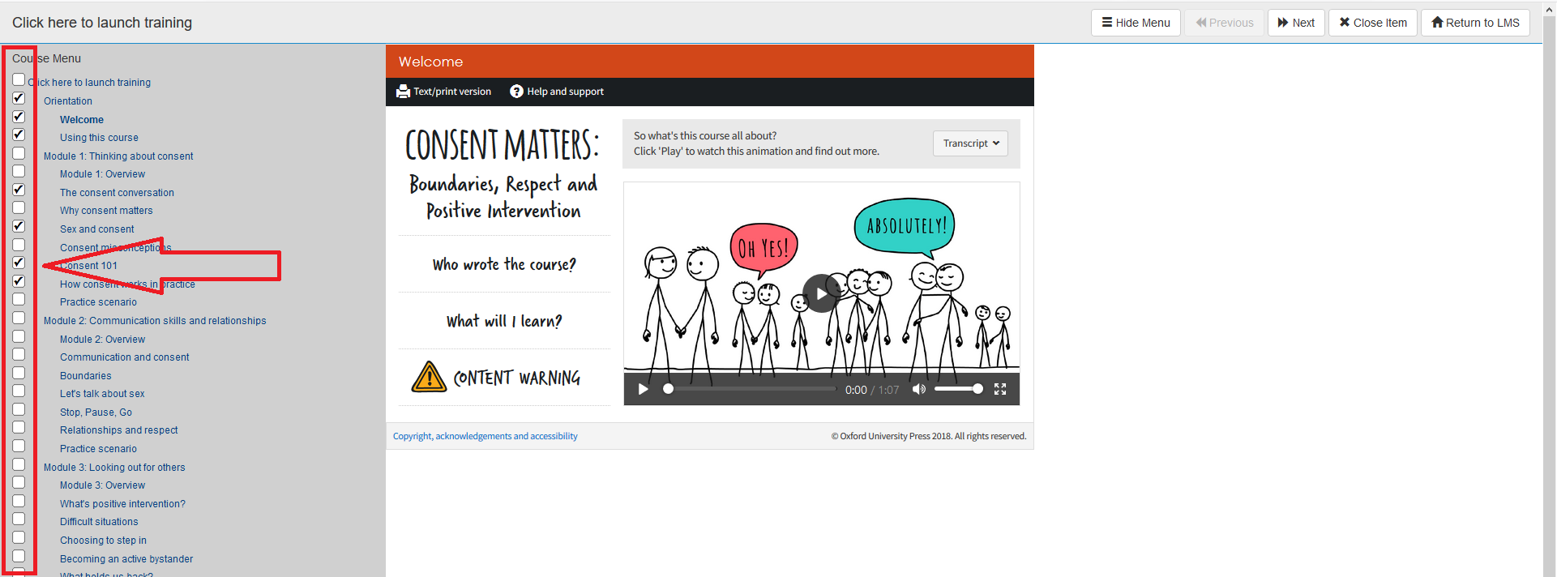Go to the Next item
The height and width of the screenshot is (577, 1557).
click(1295, 23)
